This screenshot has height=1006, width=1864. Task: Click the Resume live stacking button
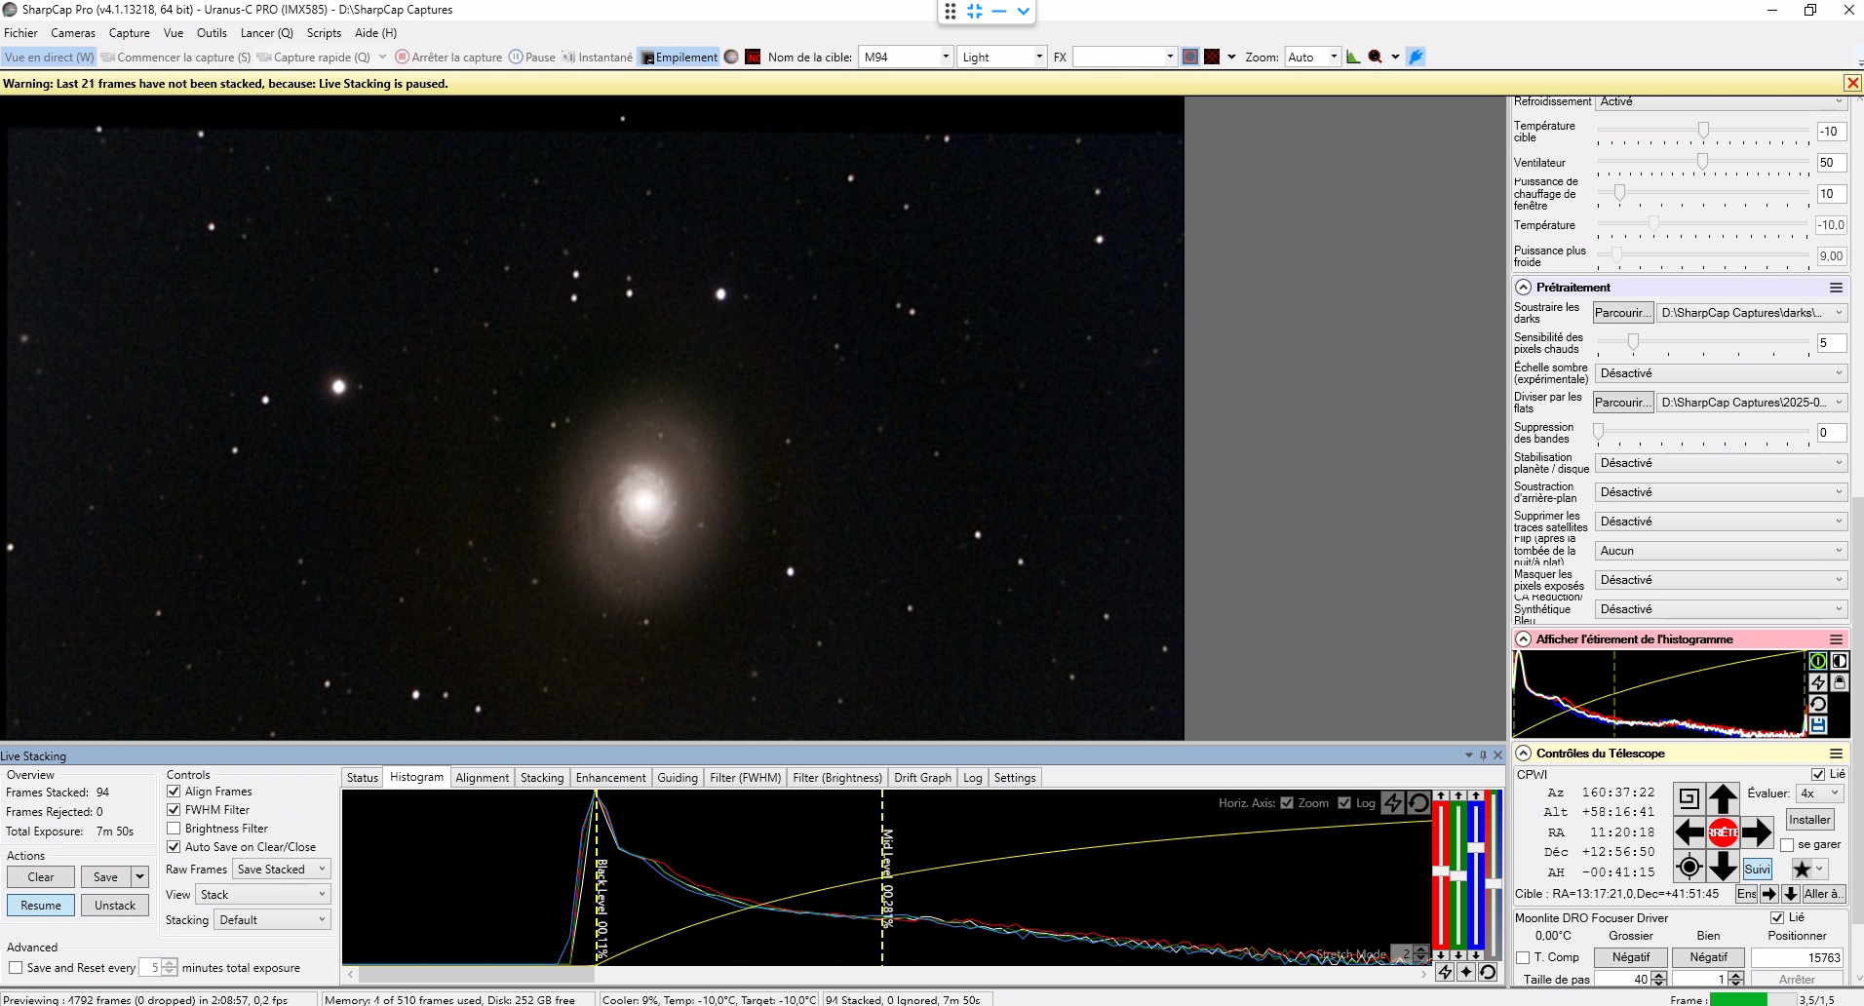[41, 906]
